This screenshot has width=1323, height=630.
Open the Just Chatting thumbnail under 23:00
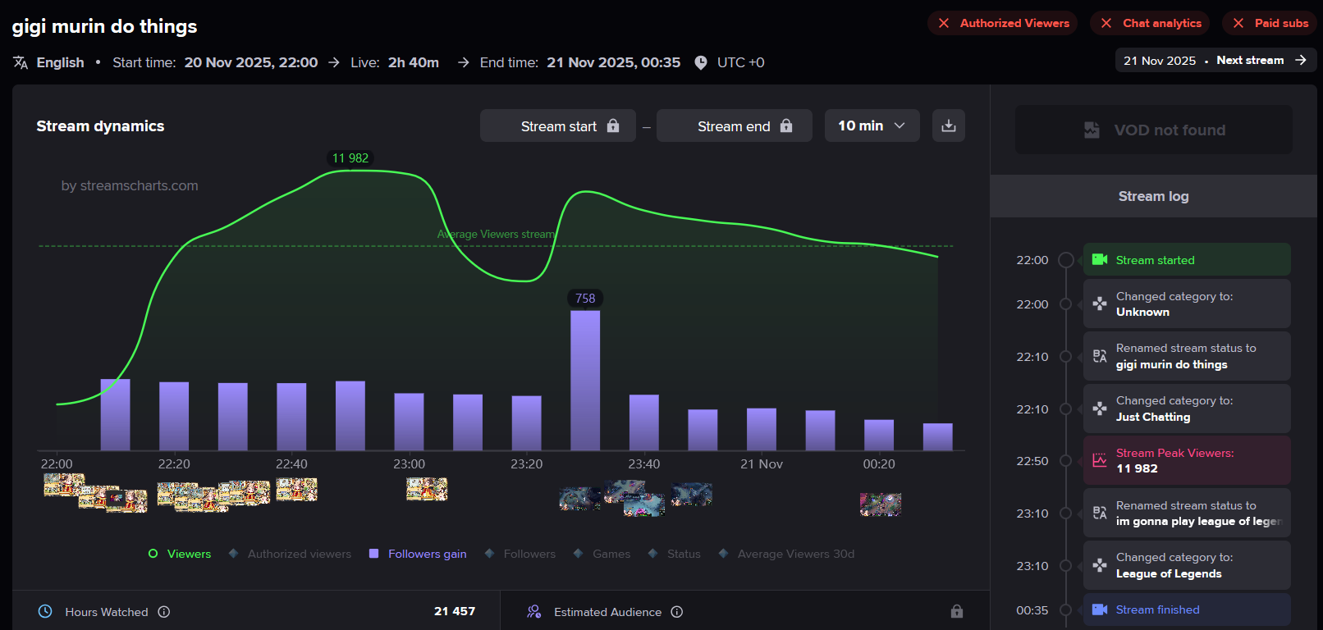(x=427, y=489)
